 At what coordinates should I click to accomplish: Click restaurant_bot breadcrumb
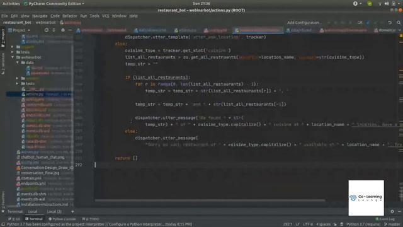pyautogui.click(x=17, y=23)
